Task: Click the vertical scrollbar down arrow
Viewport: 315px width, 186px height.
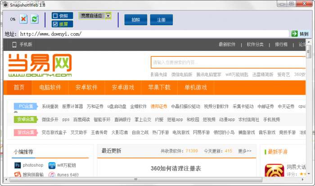Action: point(309,174)
